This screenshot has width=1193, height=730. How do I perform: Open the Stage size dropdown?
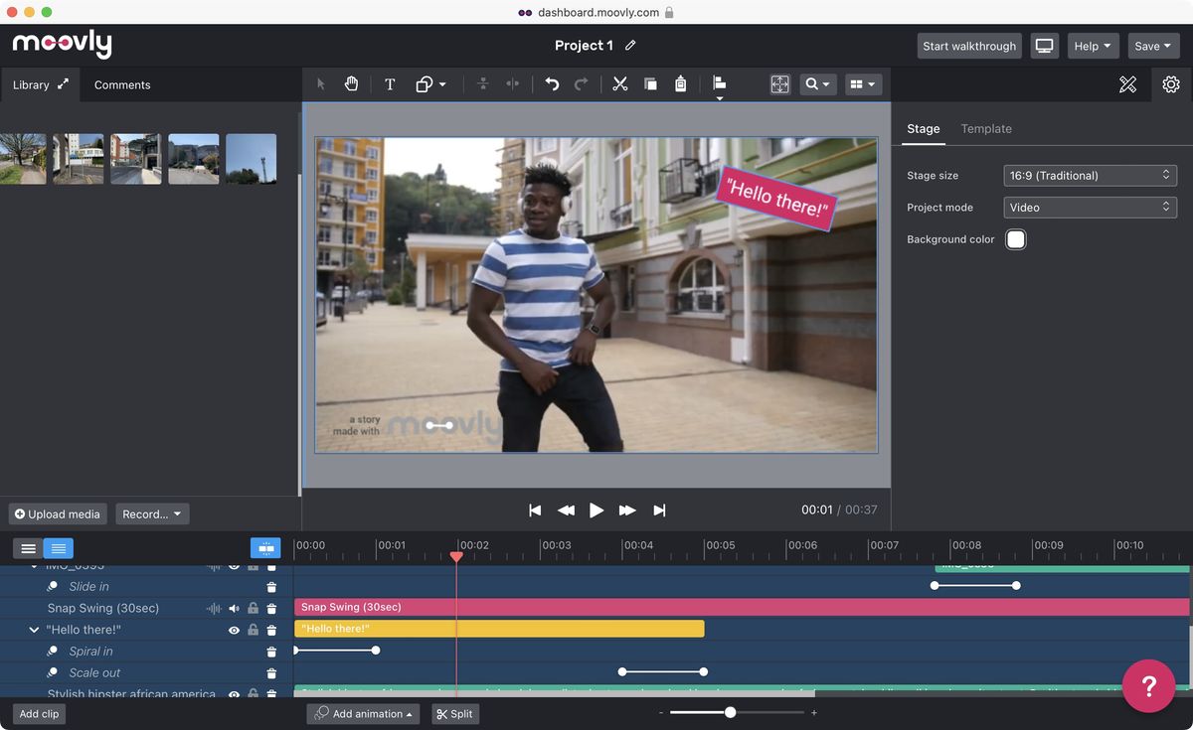[1090, 176]
